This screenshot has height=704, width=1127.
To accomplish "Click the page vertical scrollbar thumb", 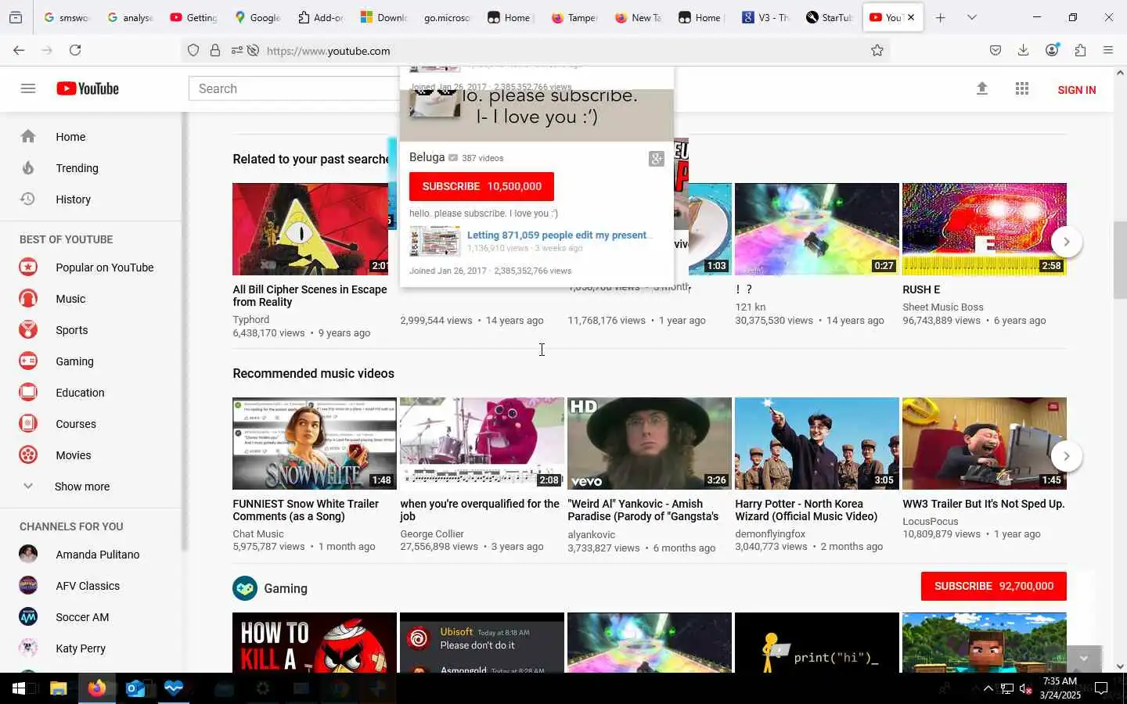I will [x=1120, y=260].
